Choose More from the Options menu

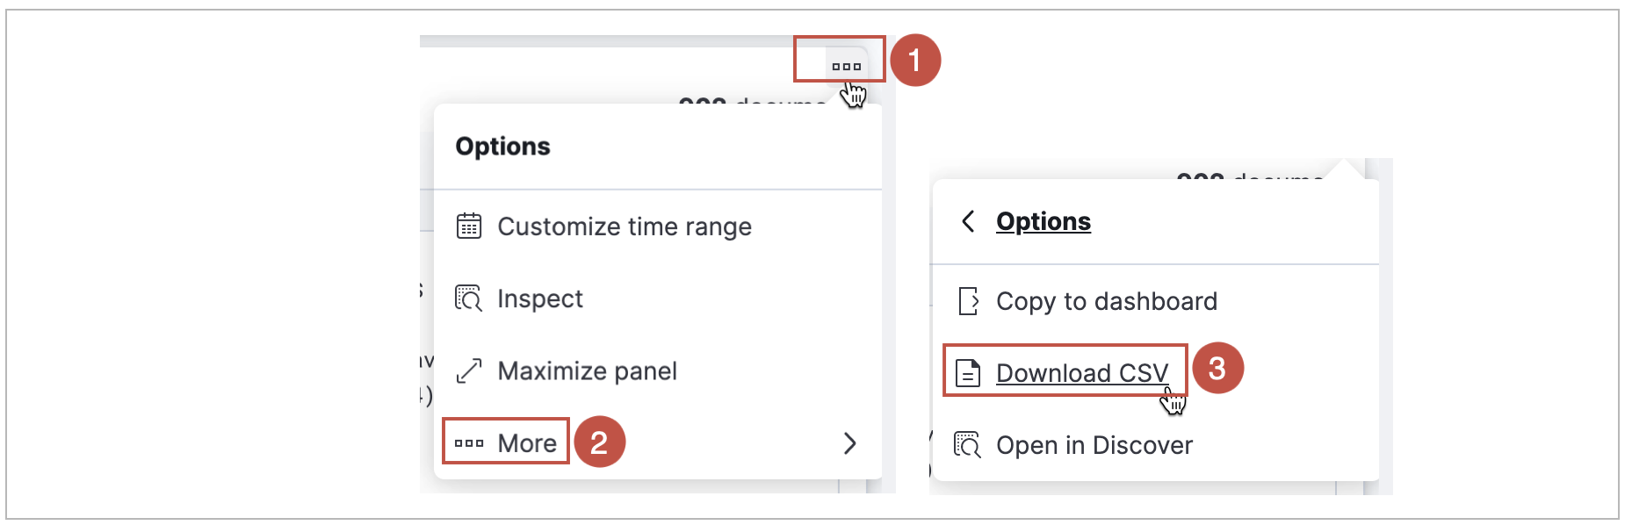526,442
